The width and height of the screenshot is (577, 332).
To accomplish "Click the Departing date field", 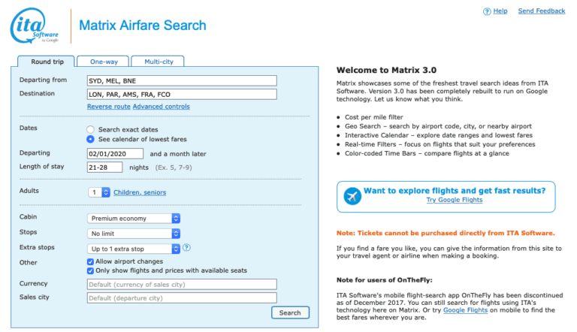I will point(115,153).
